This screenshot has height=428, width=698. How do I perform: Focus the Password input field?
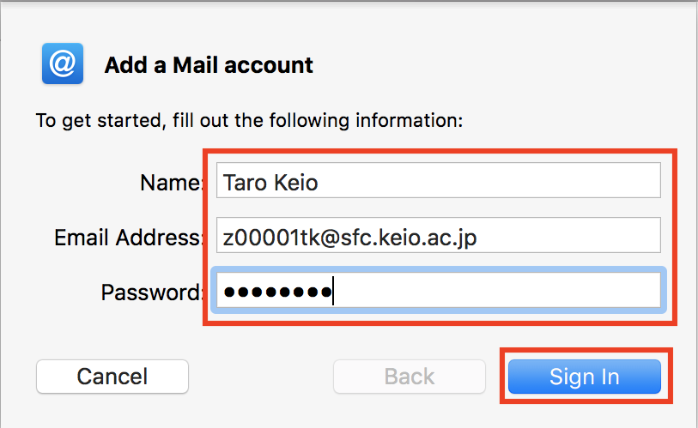(438, 292)
